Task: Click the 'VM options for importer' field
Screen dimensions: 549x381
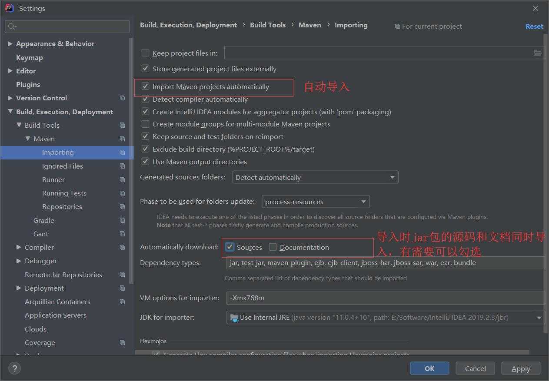Action: [386, 298]
